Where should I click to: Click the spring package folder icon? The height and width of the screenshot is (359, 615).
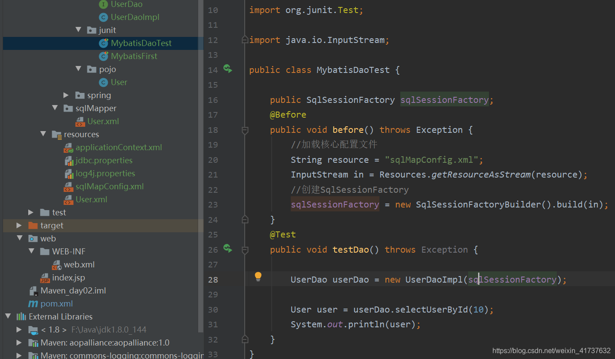80,96
